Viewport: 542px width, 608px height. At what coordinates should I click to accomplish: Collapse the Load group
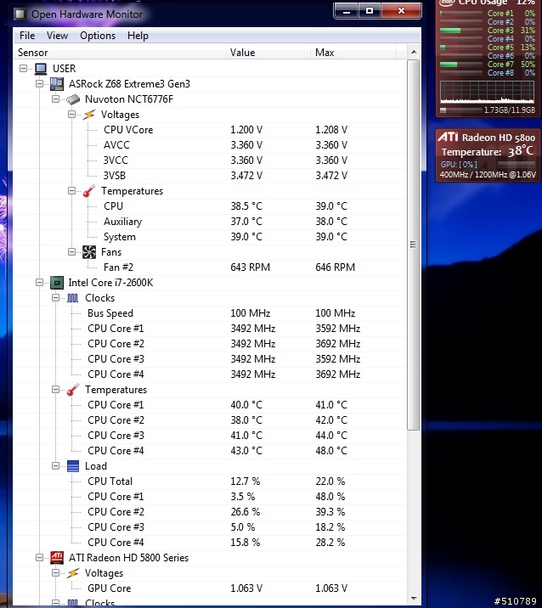click(x=56, y=465)
